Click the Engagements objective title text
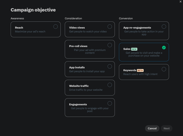183x136 pixels. [78, 104]
